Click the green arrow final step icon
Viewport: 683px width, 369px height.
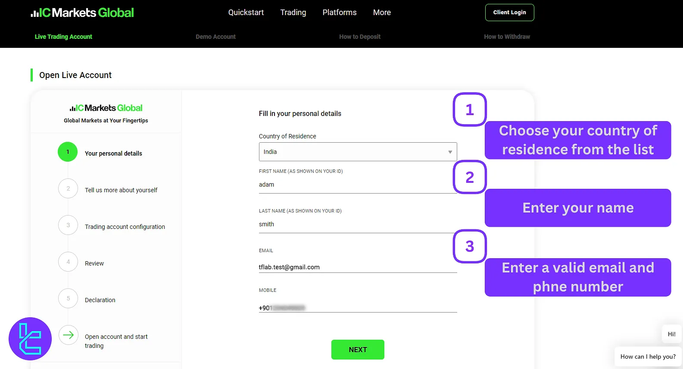pos(68,335)
